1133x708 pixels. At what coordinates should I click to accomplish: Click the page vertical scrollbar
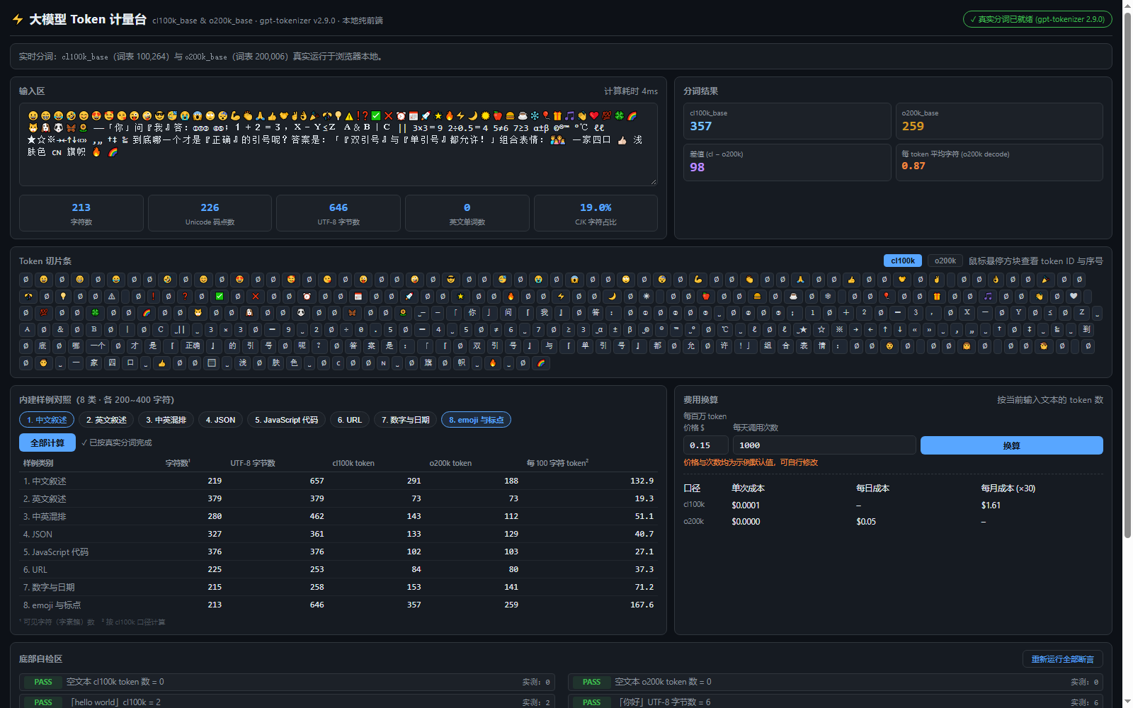1127,283
